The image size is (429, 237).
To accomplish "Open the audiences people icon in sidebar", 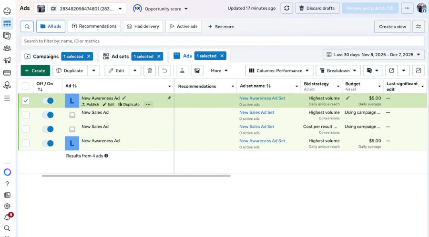I will pyautogui.click(x=7, y=49).
